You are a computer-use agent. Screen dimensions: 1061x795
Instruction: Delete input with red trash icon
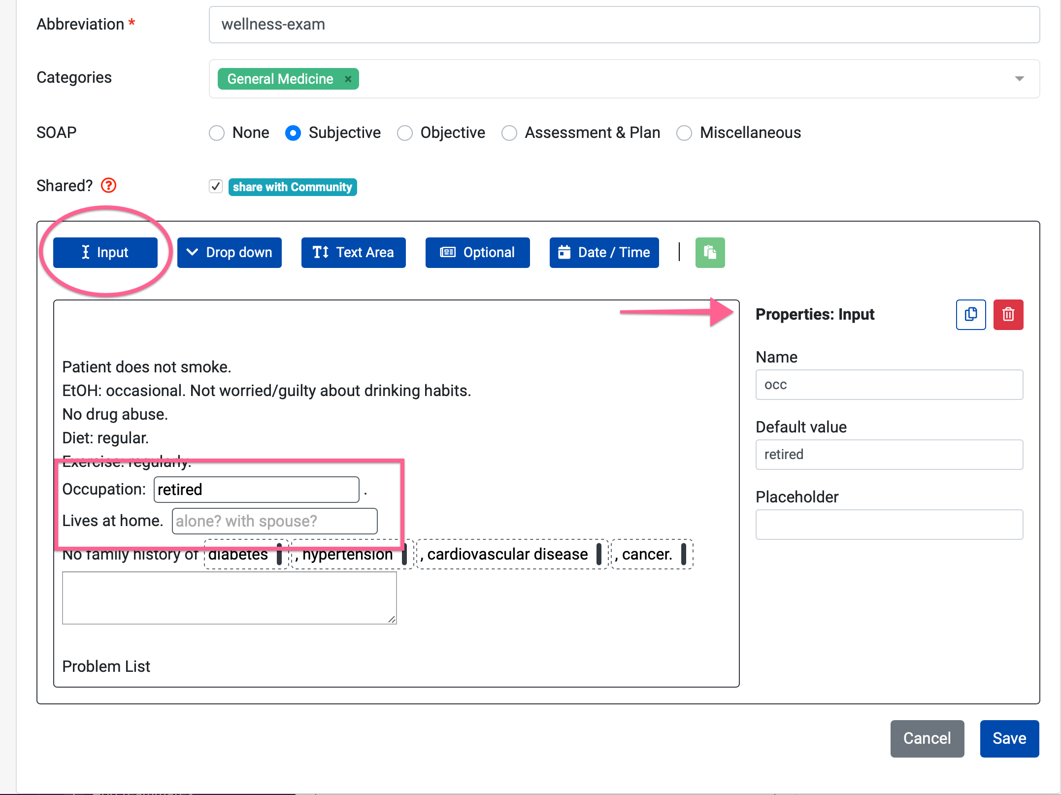1008,314
